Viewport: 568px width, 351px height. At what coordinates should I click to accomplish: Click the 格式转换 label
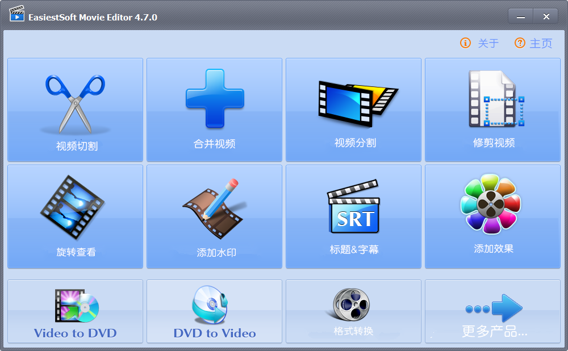pyautogui.click(x=353, y=331)
